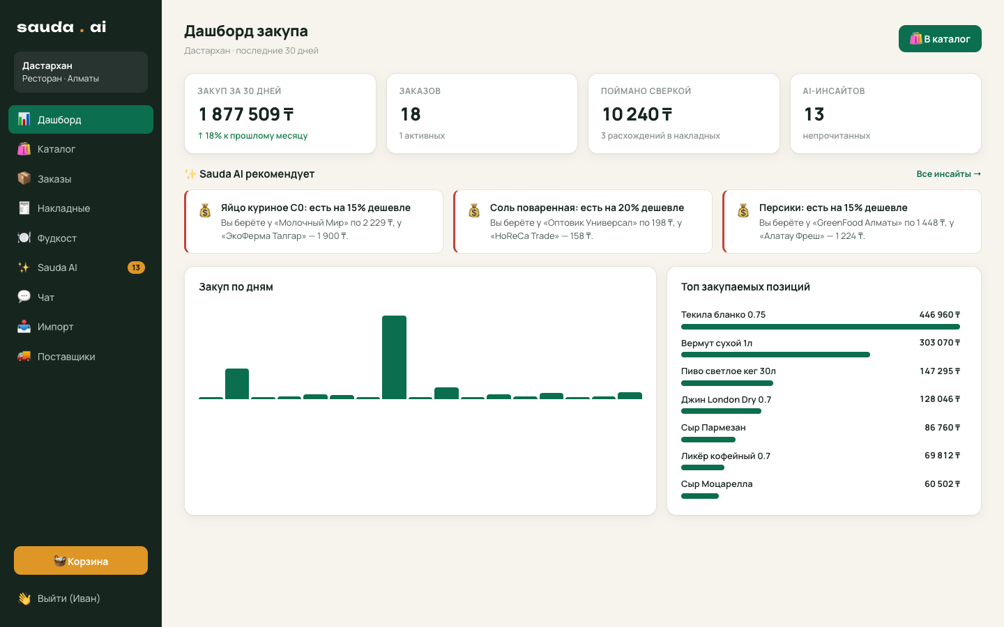The width and height of the screenshot is (1004, 627).
Task: Open the Поставщики delivery truck icon
Action: click(24, 356)
